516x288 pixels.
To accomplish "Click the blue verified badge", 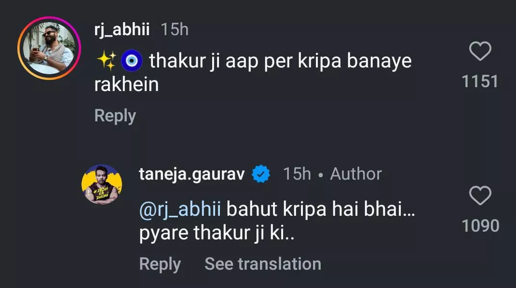I will [262, 174].
